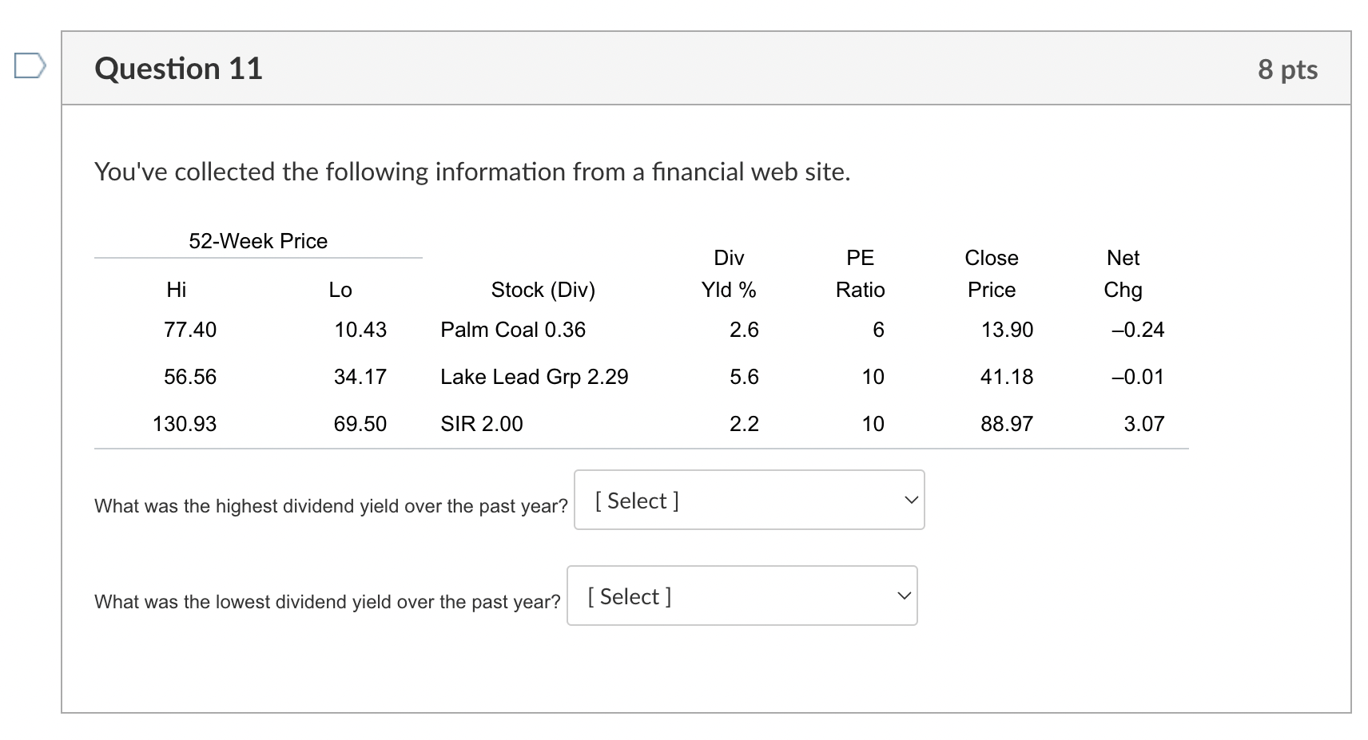Select the SIR 2.00 stock name
The image size is (1368, 740).
click(482, 424)
